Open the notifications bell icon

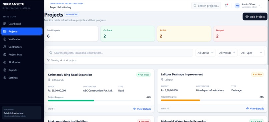click(226, 5)
